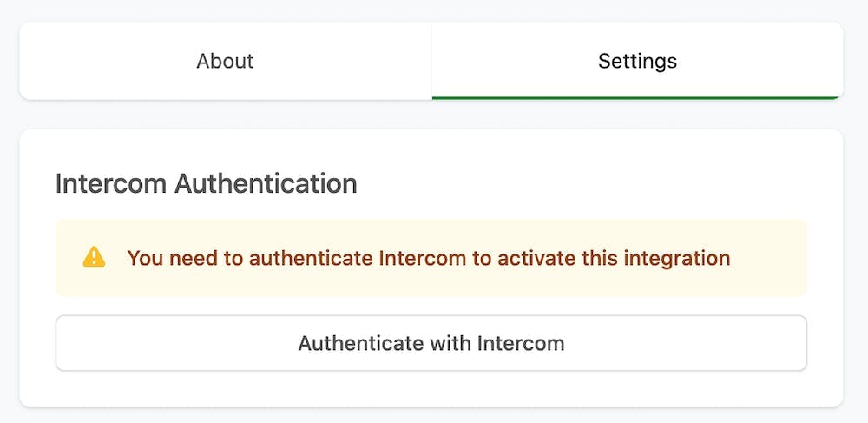Image resolution: width=868 pixels, height=423 pixels.
Task: Click the alert icon beside the warning message
Action: [x=94, y=257]
